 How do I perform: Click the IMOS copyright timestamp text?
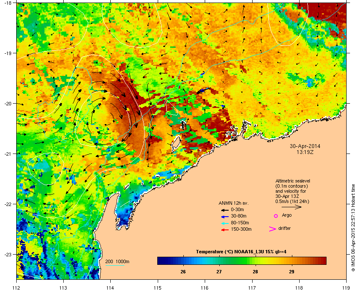(353, 228)
